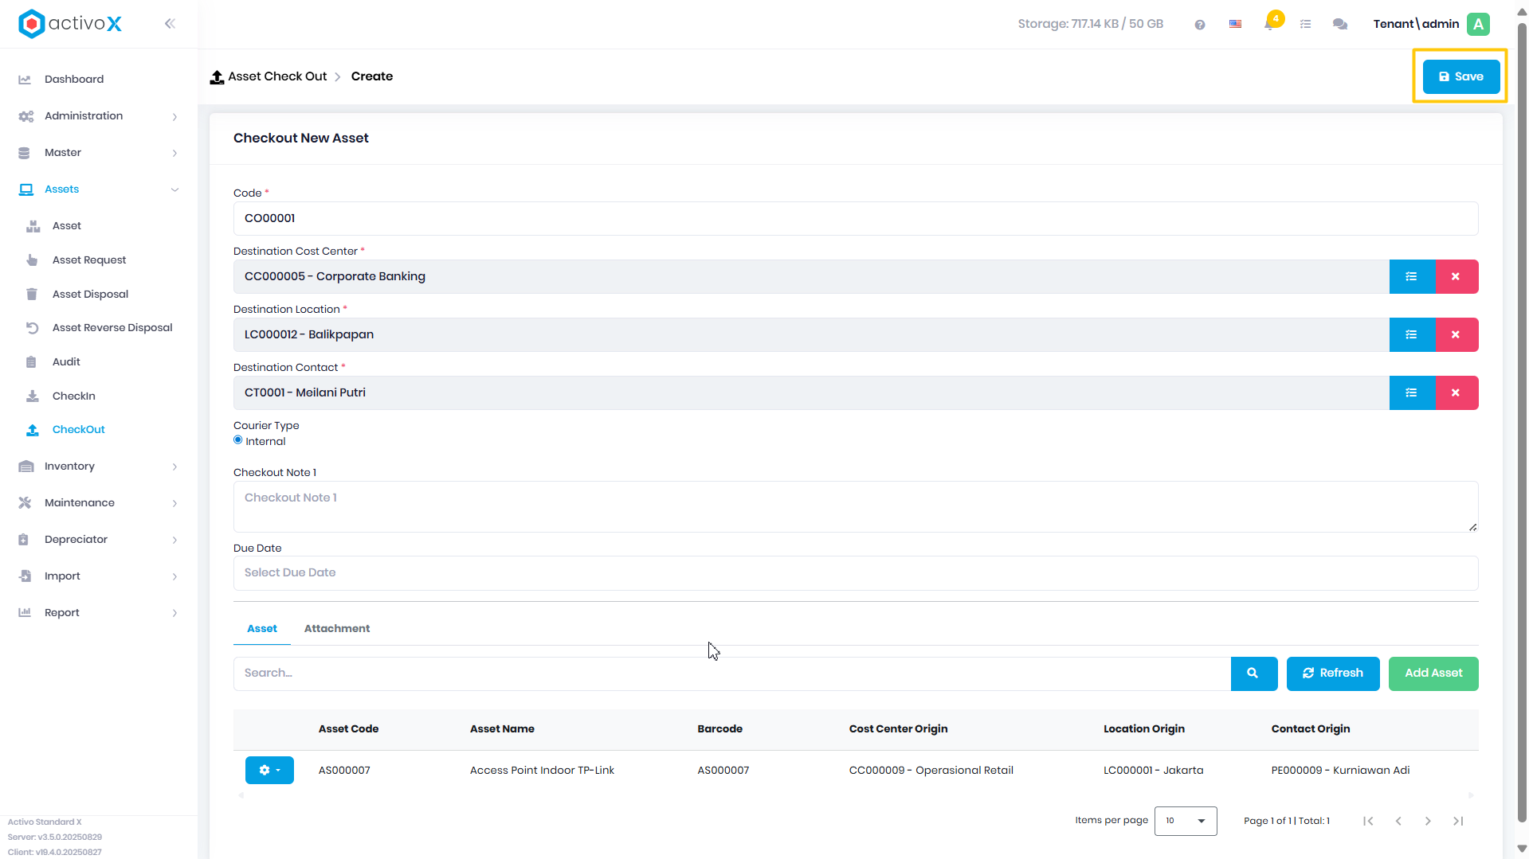Go to previous page of asset table
1529x859 pixels.
tap(1398, 821)
